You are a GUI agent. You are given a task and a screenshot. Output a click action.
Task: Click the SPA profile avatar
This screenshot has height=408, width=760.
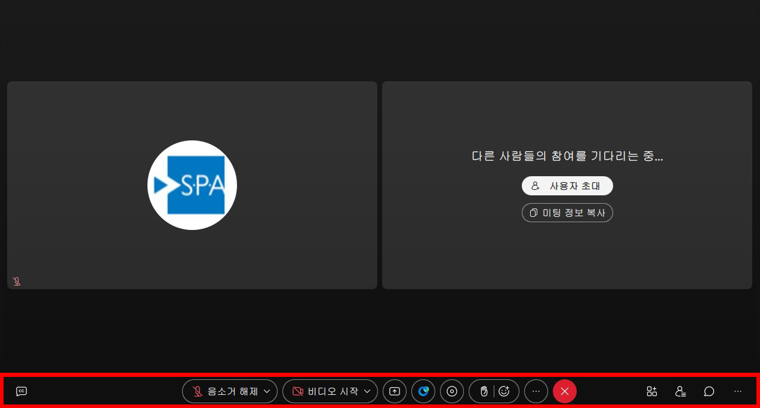point(192,185)
